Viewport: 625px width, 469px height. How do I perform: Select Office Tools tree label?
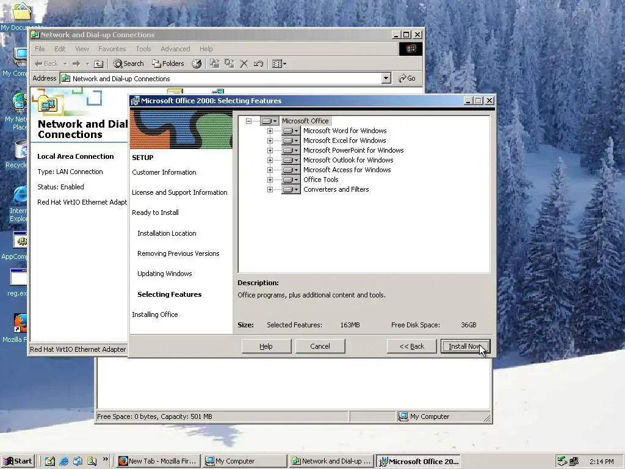[321, 180]
